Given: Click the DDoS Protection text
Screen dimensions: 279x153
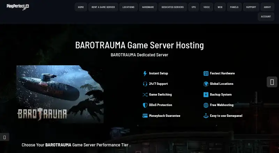Looking at the screenshot, I should (160, 105).
